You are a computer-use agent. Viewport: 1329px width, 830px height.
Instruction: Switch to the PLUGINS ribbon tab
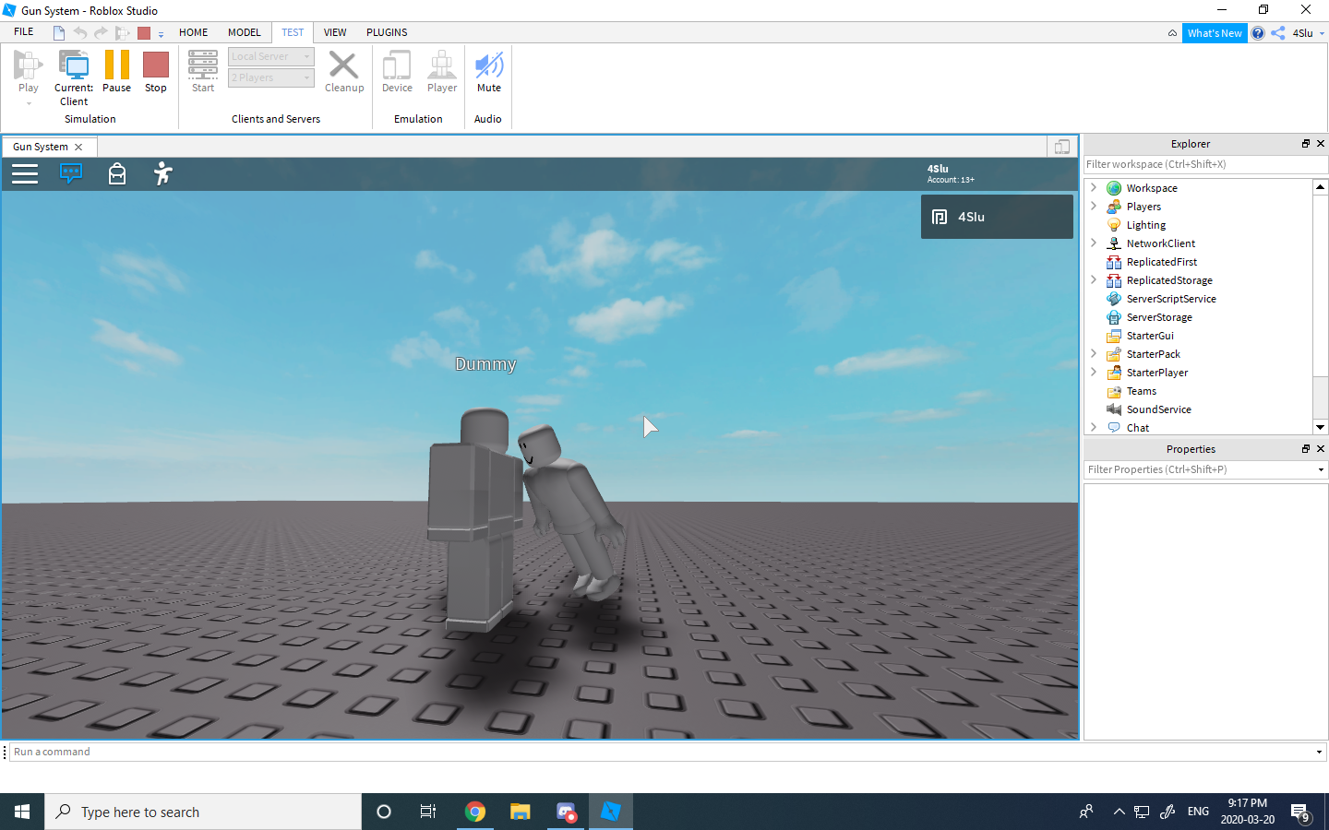(387, 32)
